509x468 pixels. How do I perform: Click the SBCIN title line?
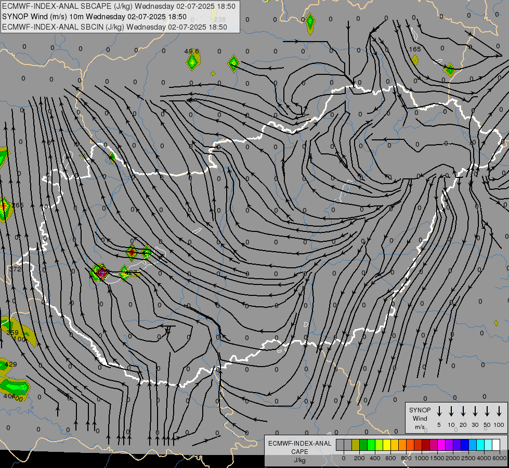114,27
